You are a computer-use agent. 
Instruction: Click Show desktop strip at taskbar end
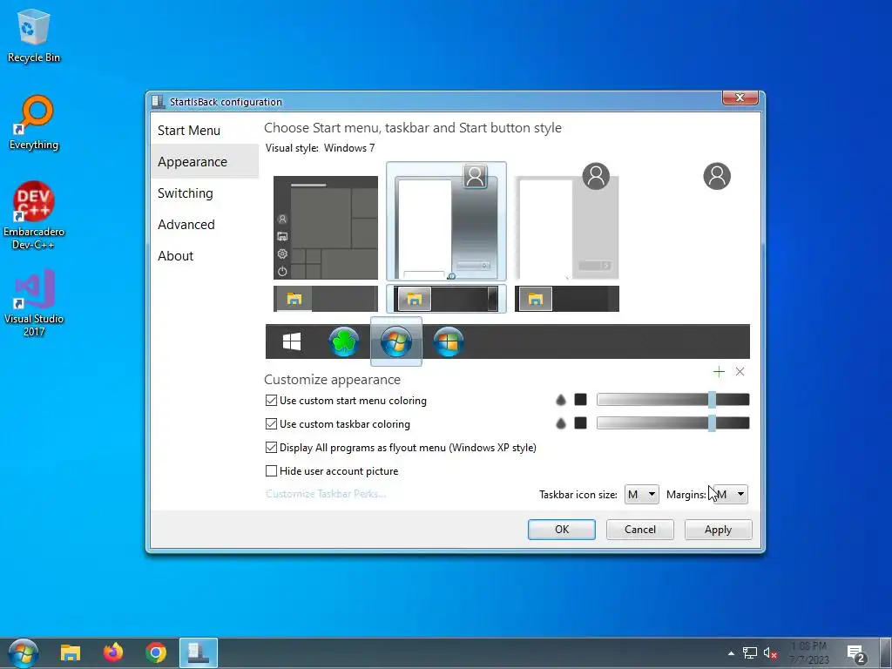tap(886, 653)
